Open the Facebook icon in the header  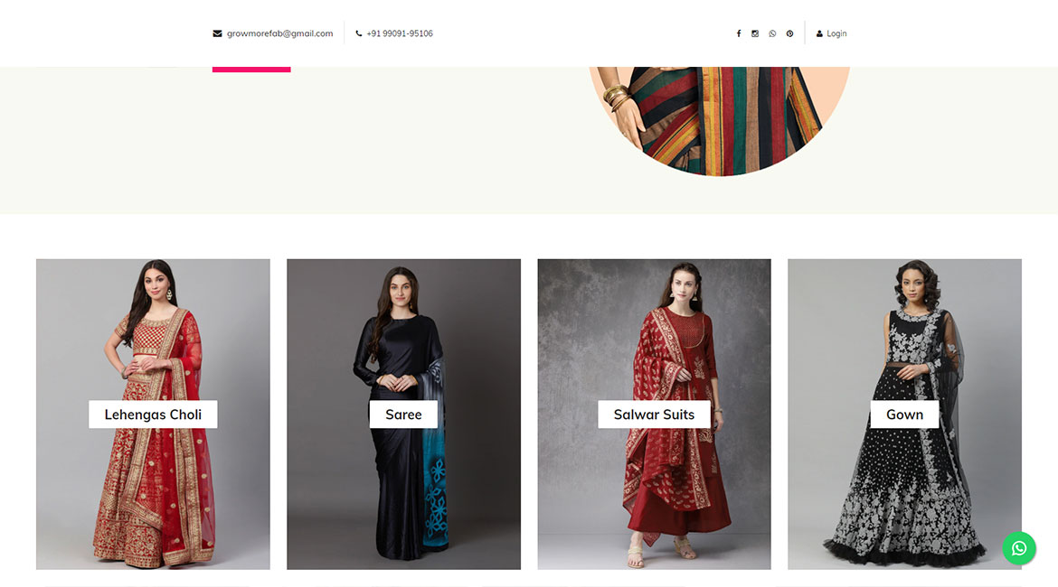click(x=738, y=33)
